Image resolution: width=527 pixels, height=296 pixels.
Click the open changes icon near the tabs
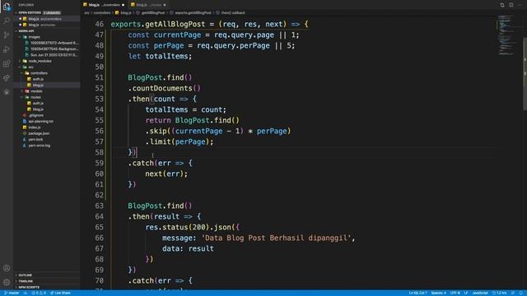point(502,5)
